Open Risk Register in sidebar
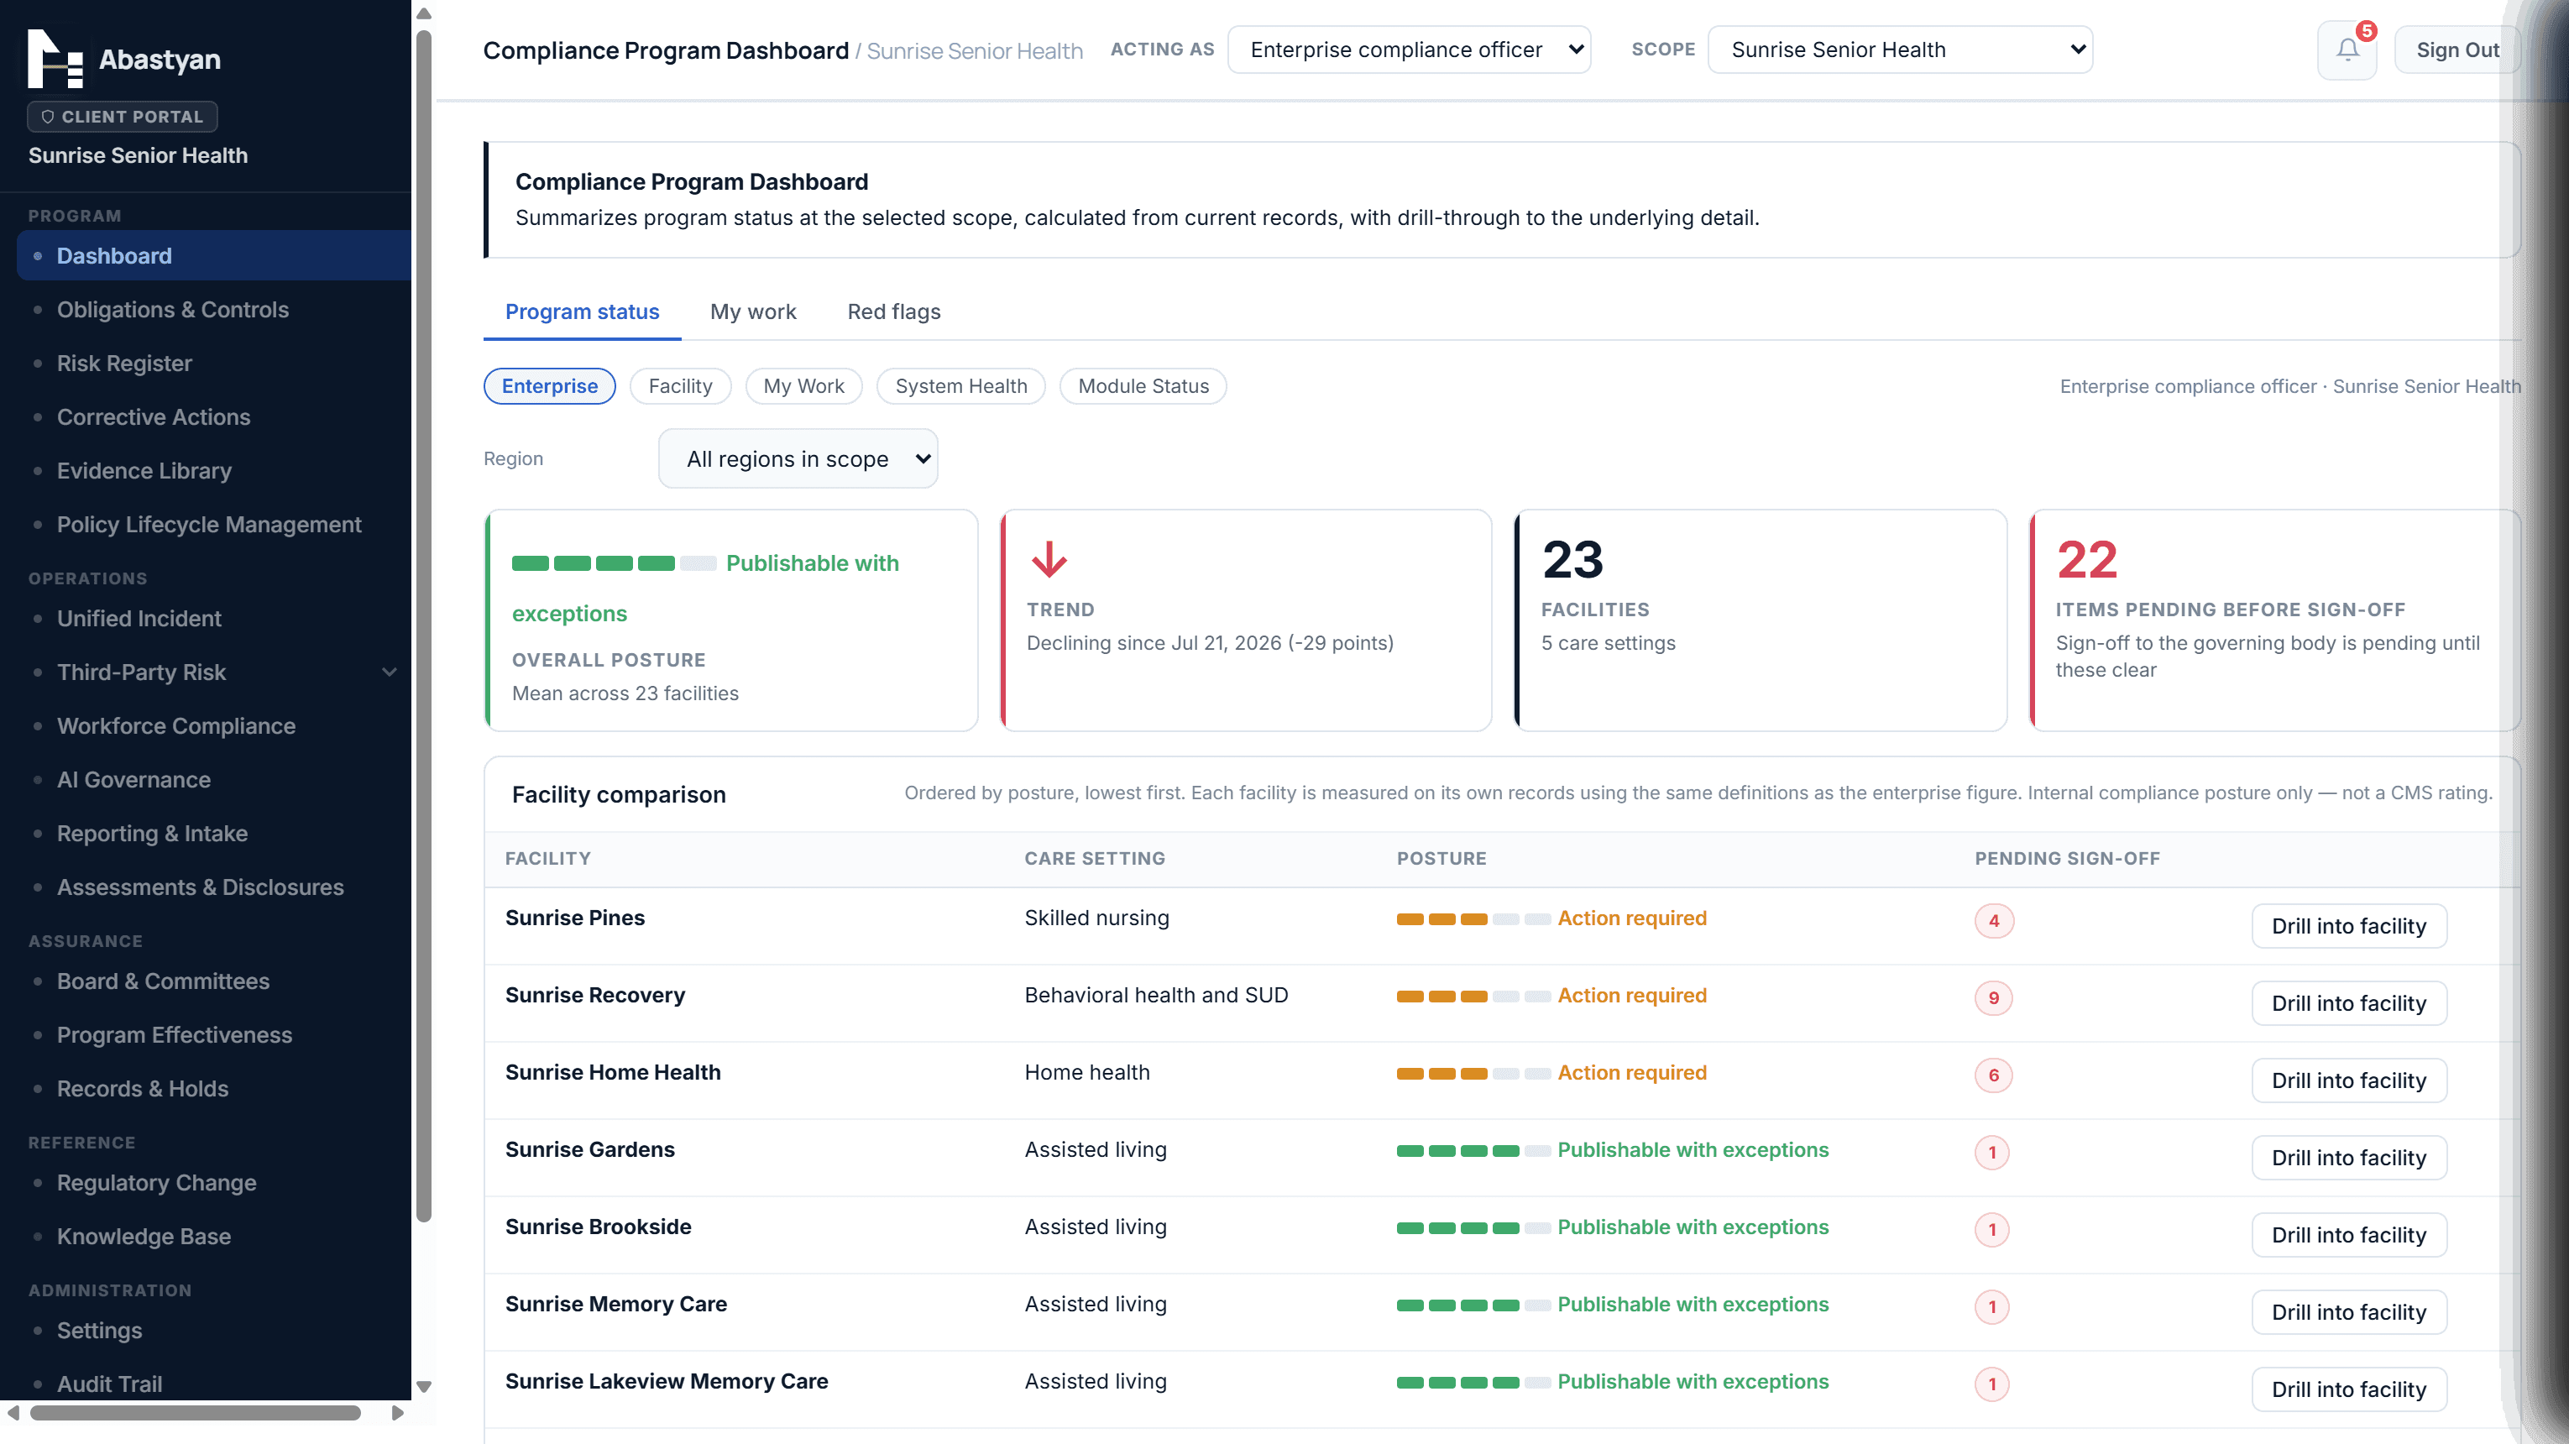 point(213,364)
